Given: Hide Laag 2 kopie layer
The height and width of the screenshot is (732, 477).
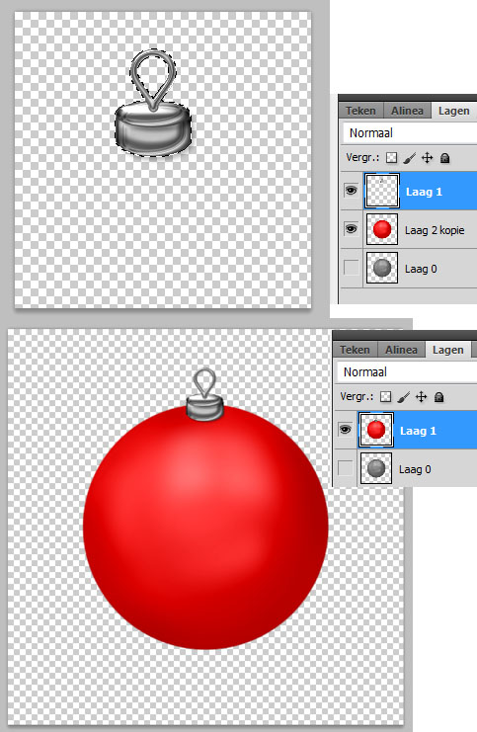Looking at the screenshot, I should point(351,229).
